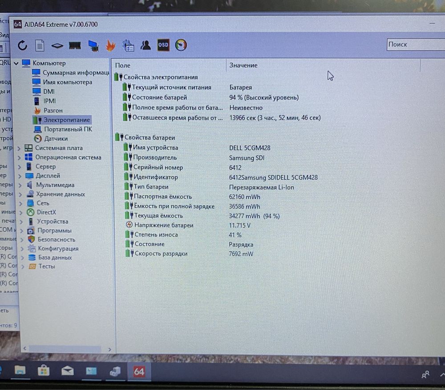
Task: Click the tree panel right scroll arrow
Action: (x=109, y=350)
